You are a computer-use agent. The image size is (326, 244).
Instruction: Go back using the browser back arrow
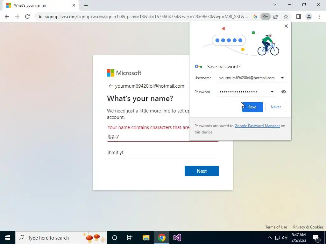pyautogui.click(x=7, y=17)
